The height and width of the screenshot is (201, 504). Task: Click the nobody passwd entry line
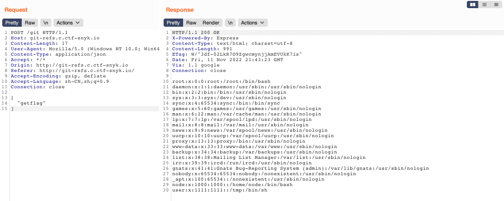pos(264,174)
